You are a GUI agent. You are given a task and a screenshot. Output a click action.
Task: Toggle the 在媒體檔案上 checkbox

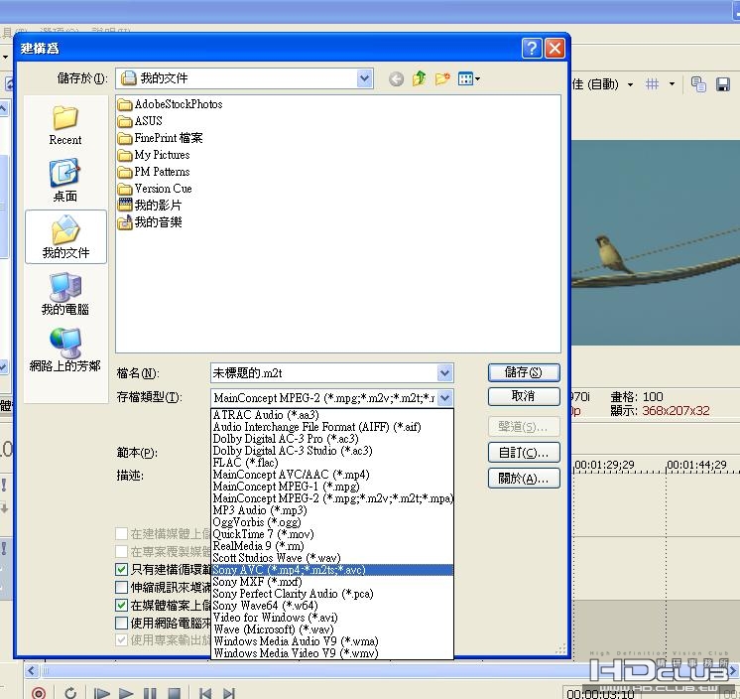[121, 605]
